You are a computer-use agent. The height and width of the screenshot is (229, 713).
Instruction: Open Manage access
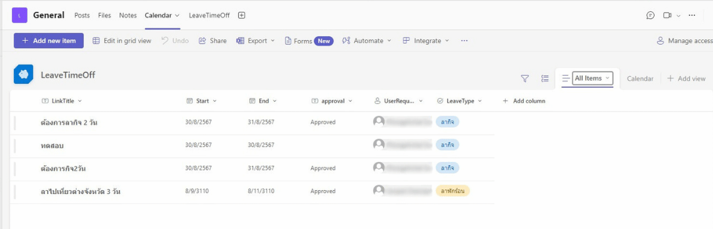685,41
